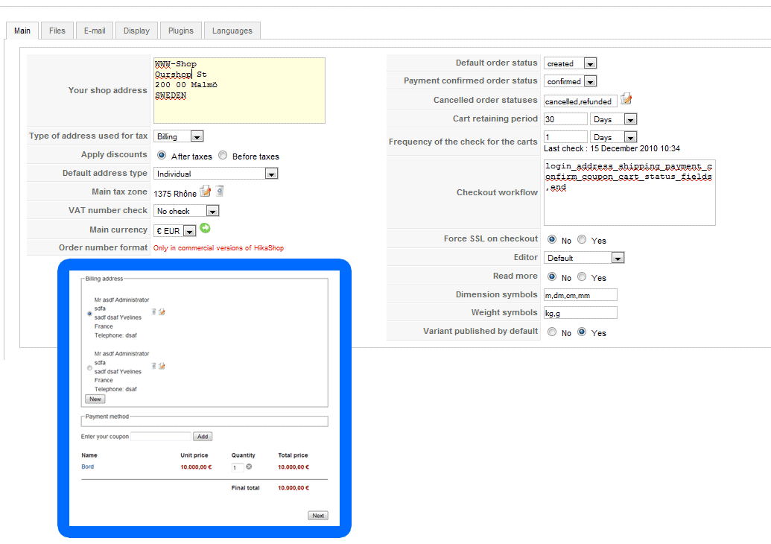The height and width of the screenshot is (544, 771).
Task: Click the Weight symbols field
Action: pyautogui.click(x=580, y=313)
